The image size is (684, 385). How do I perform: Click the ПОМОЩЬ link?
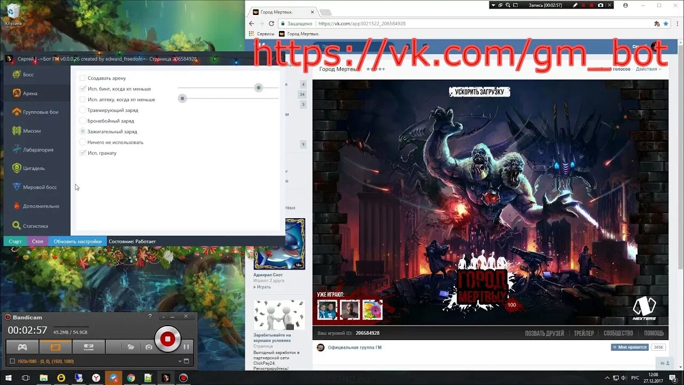click(654, 333)
